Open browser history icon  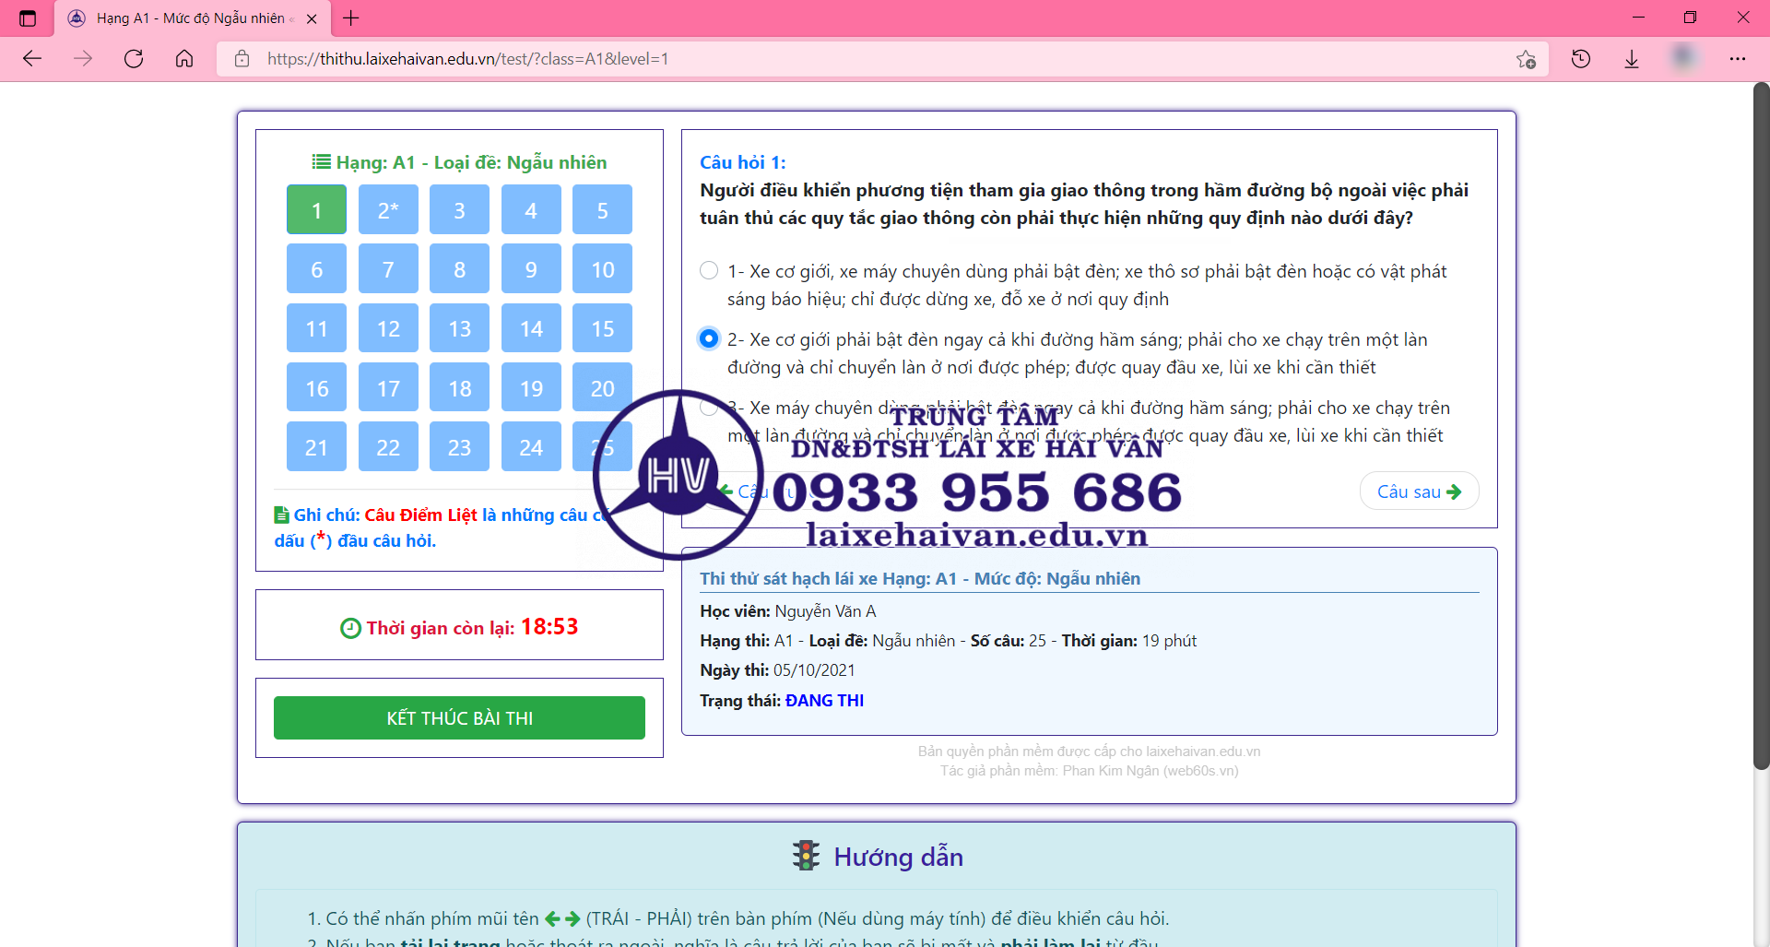click(x=1581, y=59)
